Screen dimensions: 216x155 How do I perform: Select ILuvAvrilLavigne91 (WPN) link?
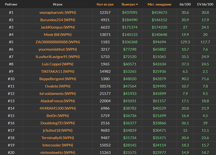[58, 57]
